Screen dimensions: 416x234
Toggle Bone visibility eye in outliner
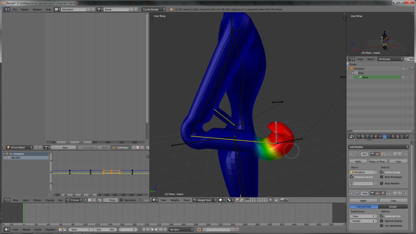pos(403,77)
